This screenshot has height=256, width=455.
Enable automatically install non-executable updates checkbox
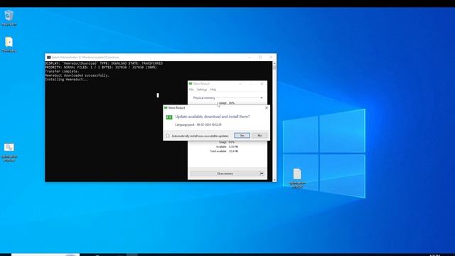(168, 136)
